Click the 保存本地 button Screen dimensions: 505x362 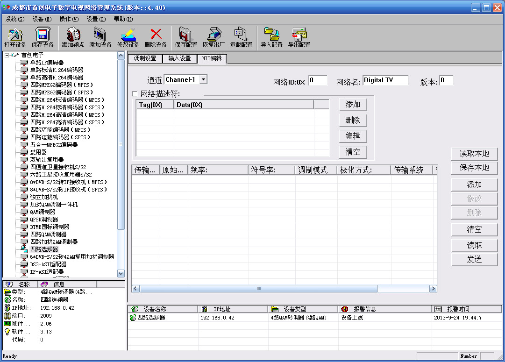tap(475, 168)
